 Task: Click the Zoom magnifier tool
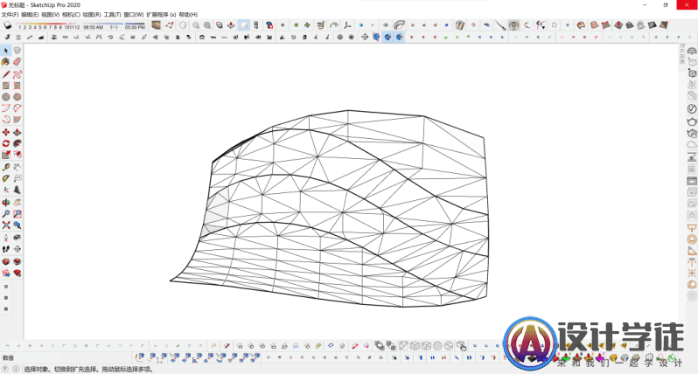point(6,212)
